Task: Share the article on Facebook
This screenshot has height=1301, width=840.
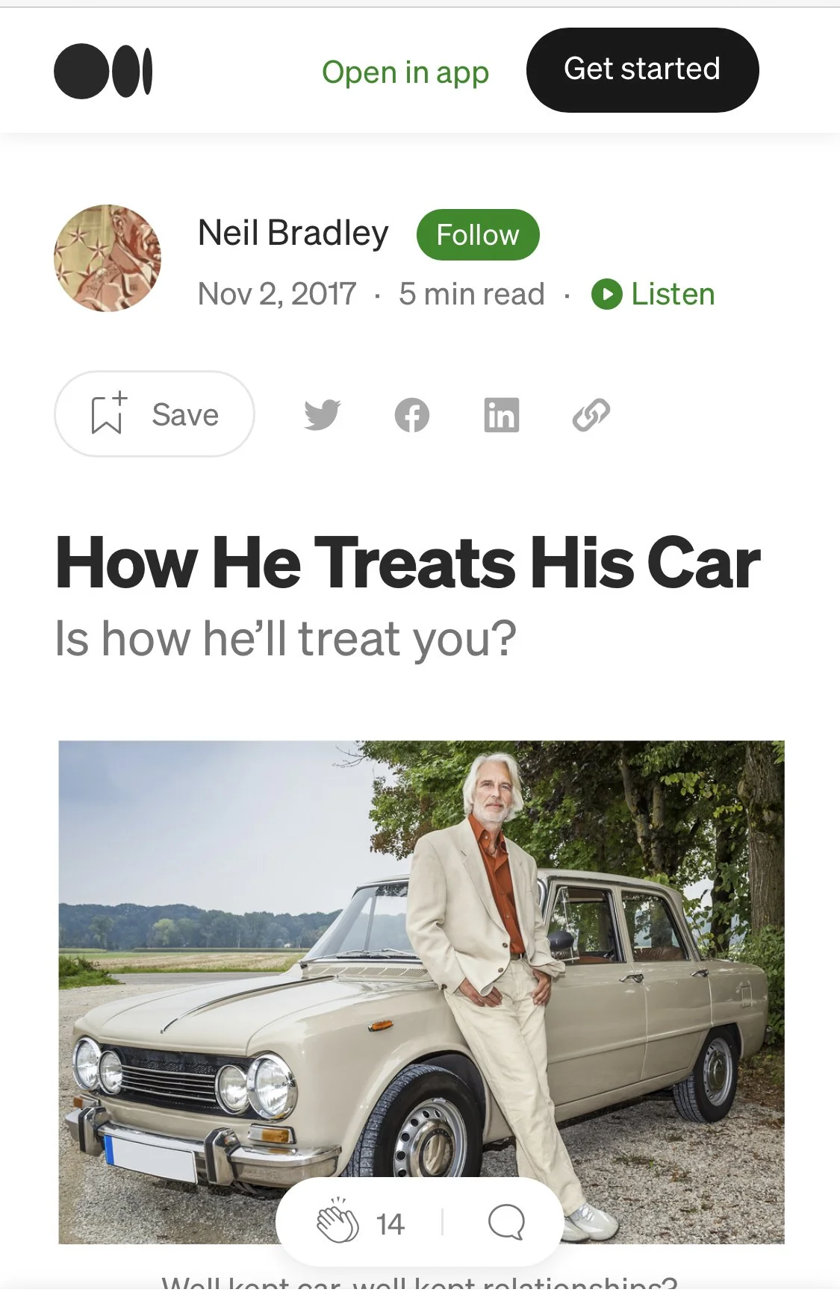Action: pos(412,415)
